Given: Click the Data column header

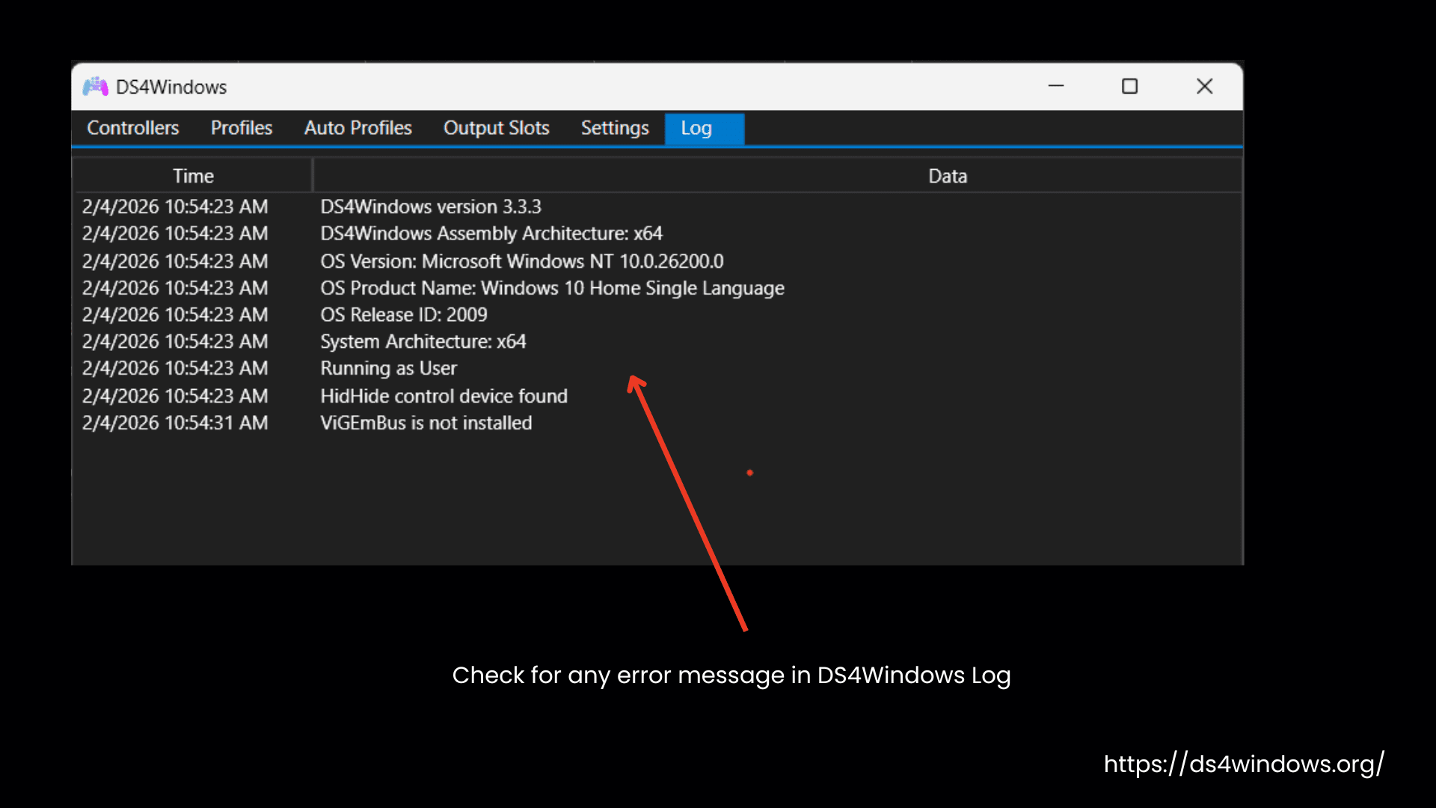Looking at the screenshot, I should 778,176.
